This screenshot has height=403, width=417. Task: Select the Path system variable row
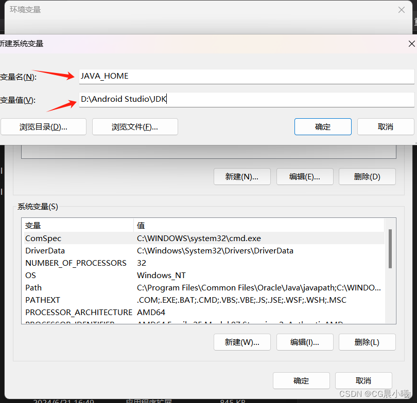click(204, 288)
